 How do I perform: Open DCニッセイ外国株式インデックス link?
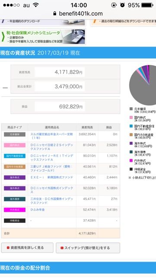tap(51, 190)
